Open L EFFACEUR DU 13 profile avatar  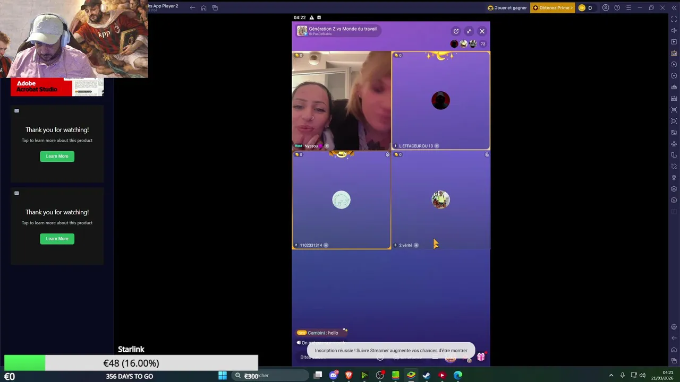[440, 101]
